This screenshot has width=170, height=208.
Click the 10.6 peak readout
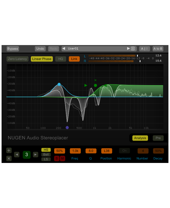click(158, 61)
